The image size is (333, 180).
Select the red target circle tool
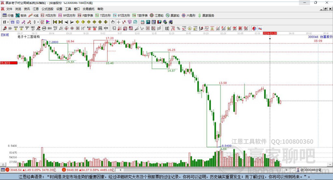pos(66,29)
